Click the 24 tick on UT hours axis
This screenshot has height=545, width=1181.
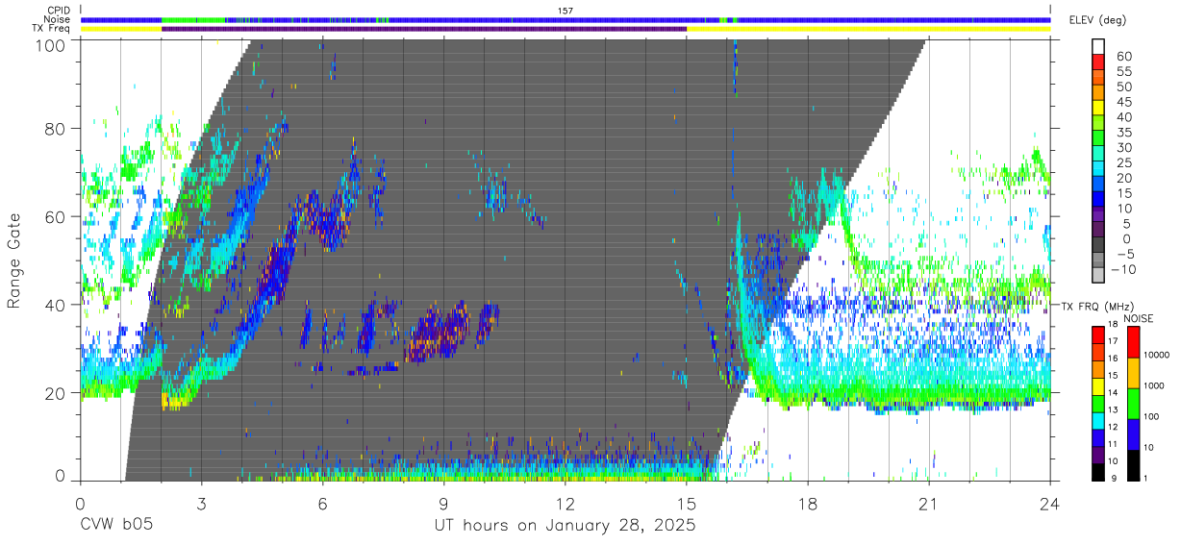coord(1050,503)
